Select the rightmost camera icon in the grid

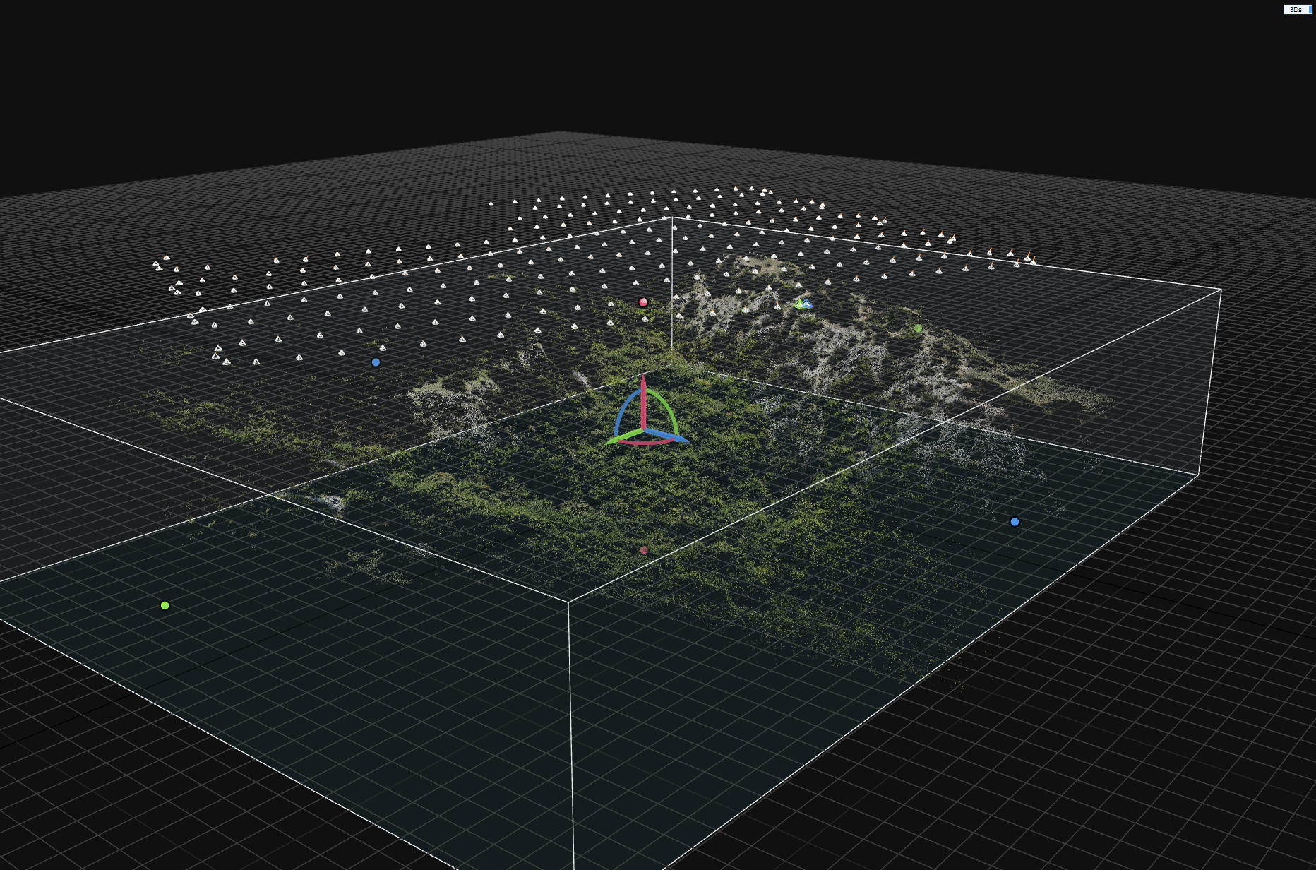(x=1033, y=261)
